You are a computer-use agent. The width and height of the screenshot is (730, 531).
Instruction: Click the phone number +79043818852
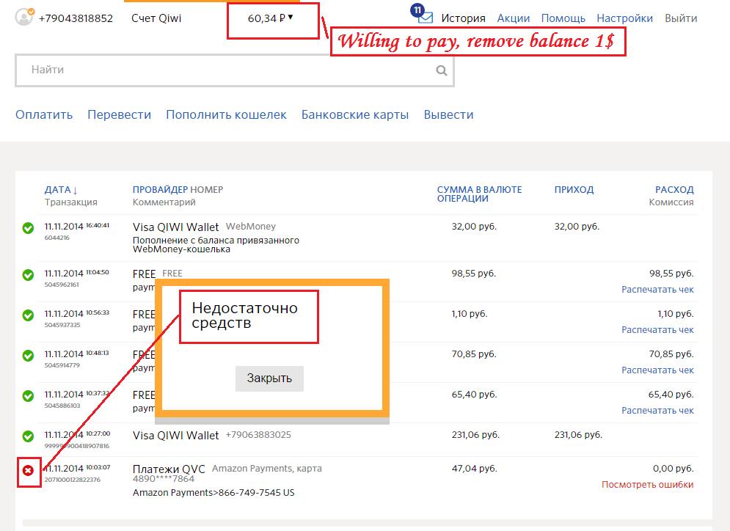pos(76,18)
